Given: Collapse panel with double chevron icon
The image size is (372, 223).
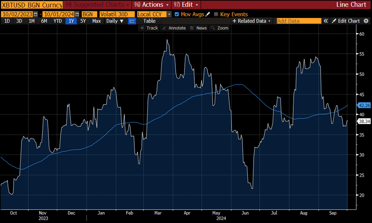Looking at the screenshot, I should (x=326, y=21).
